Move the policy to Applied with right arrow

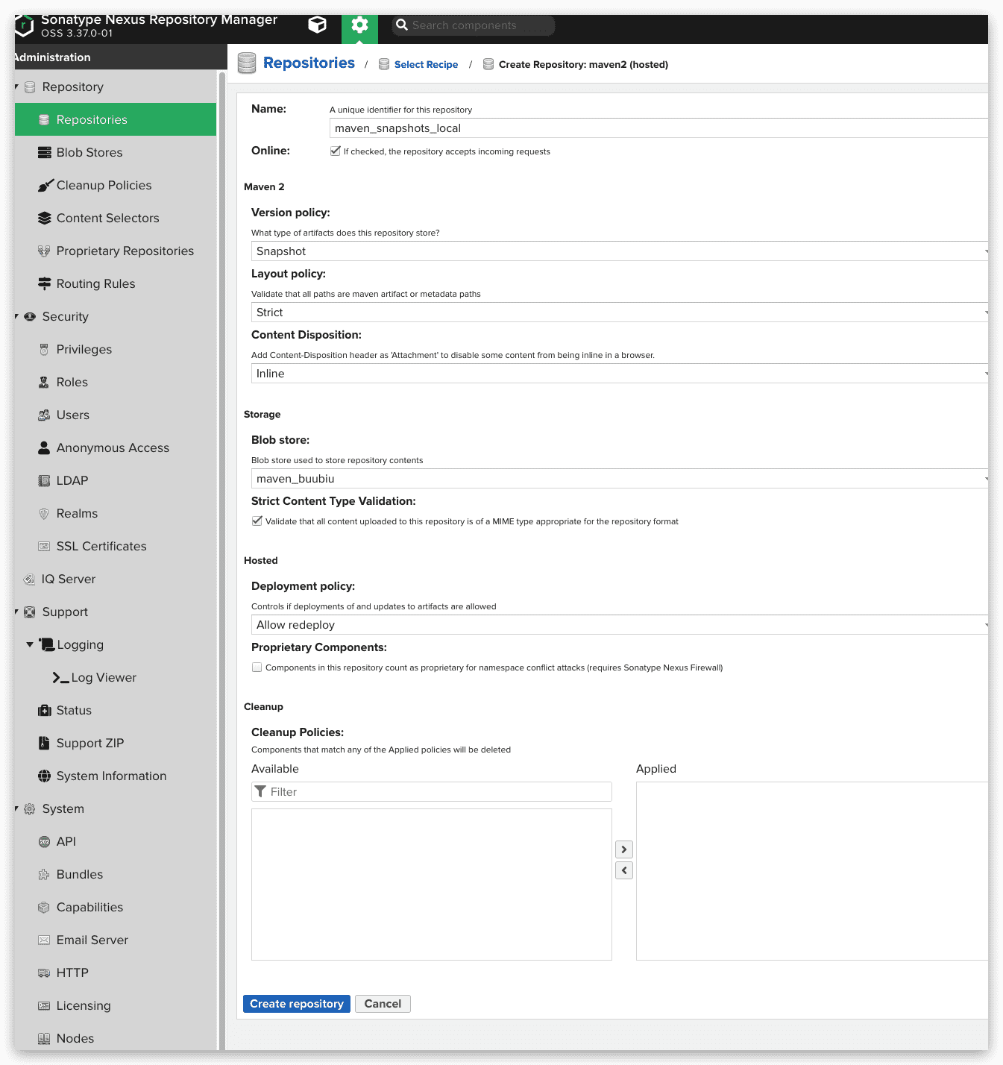624,849
